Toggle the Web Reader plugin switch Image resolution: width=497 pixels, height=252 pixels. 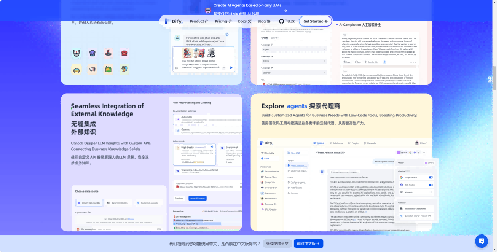click(431, 185)
